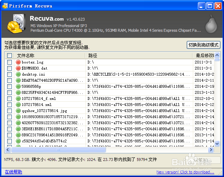
Task: Check the box for 1072178614_f.xml
Action: click(9, 98)
